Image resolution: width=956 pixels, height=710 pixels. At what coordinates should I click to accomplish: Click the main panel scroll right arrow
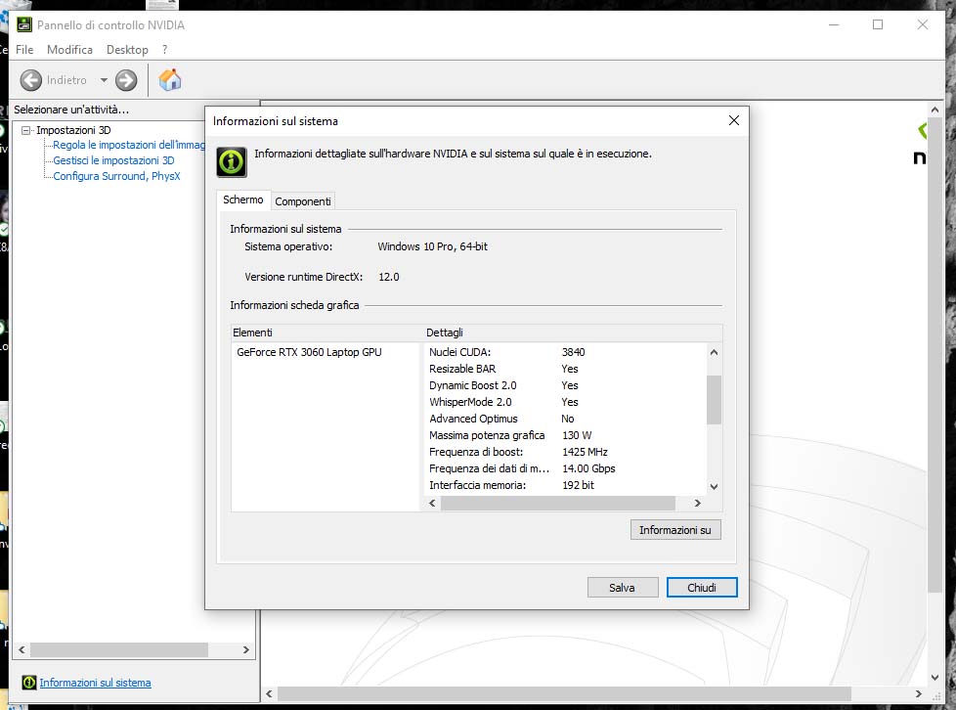[x=918, y=693]
